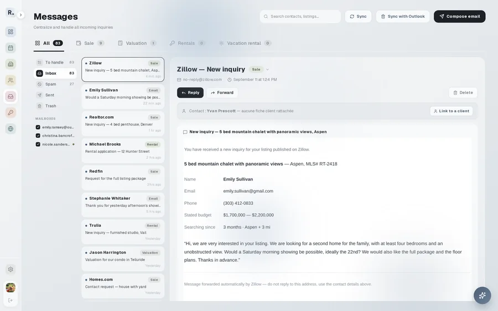Click the user avatar thumbnail
The height and width of the screenshot is (311, 498).
(11, 288)
